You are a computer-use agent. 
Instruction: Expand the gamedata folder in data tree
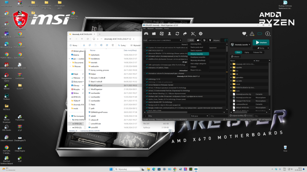pos(231,77)
